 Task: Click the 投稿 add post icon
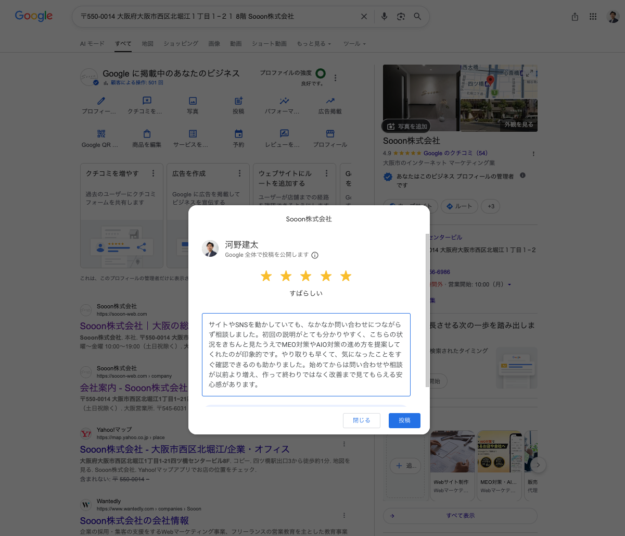pos(238,101)
